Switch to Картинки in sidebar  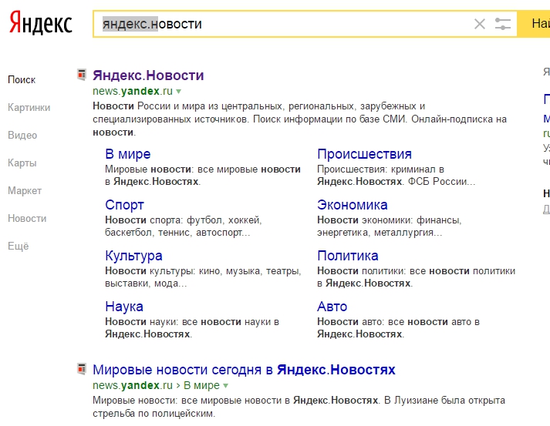29,108
